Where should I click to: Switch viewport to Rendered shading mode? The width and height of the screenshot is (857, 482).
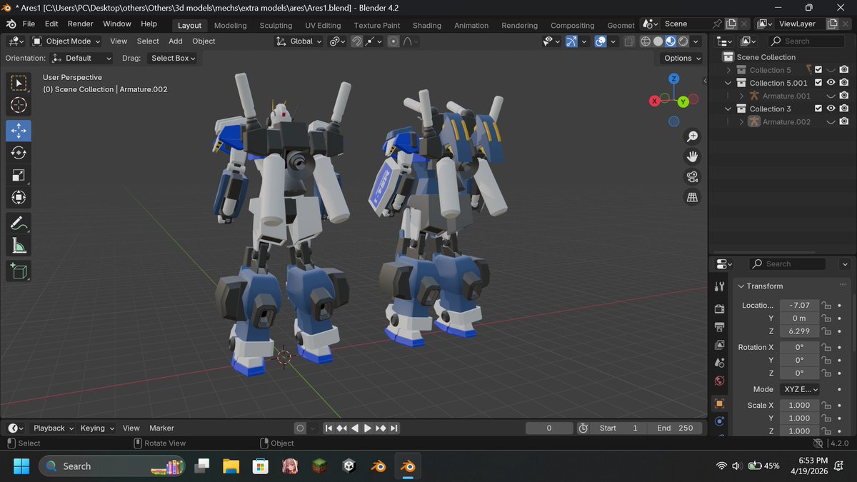pos(683,41)
